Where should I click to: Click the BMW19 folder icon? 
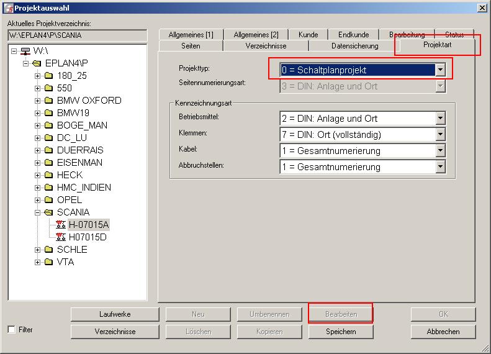(x=48, y=113)
